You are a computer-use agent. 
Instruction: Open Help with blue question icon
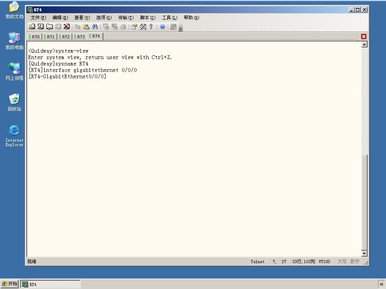pyautogui.click(x=162, y=27)
